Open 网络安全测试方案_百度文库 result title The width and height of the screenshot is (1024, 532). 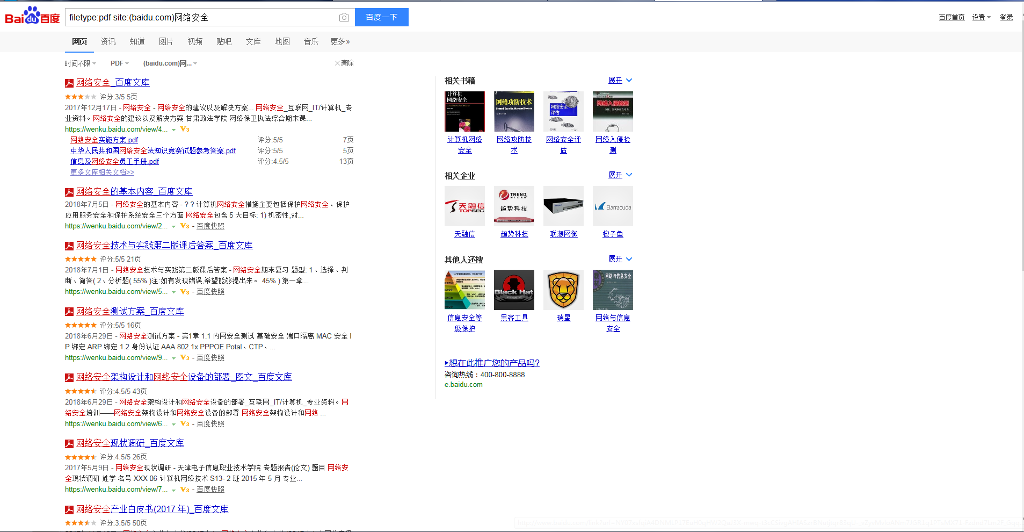point(130,311)
